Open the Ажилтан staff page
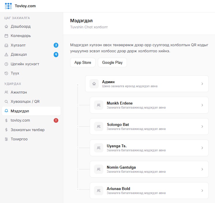 (31, 92)
